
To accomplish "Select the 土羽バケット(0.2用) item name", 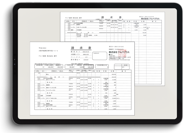I will click(x=81, y=27).
